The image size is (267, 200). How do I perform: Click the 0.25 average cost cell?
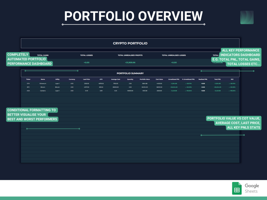click(116, 91)
